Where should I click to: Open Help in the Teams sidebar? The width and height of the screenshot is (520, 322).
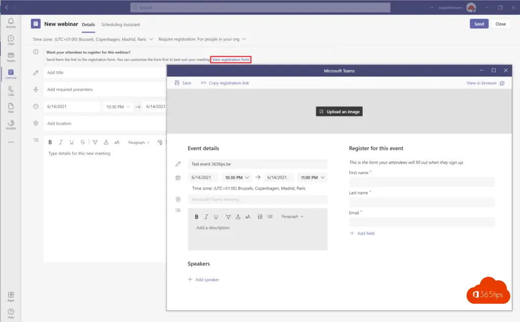tap(11, 313)
